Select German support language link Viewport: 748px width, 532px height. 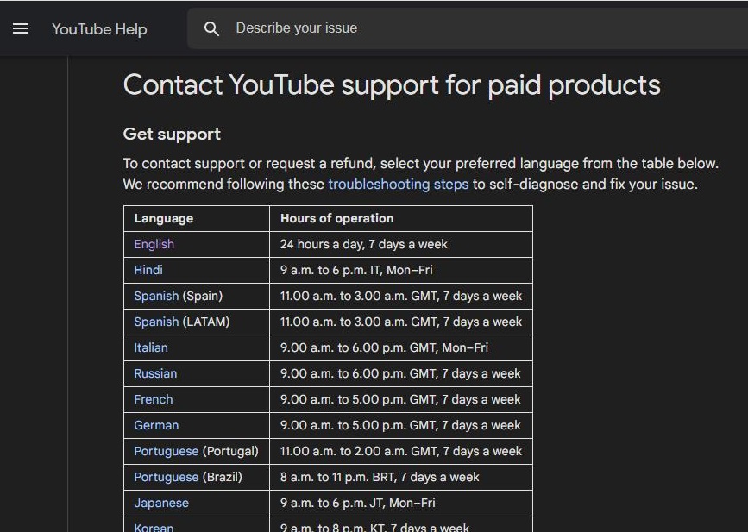point(156,425)
